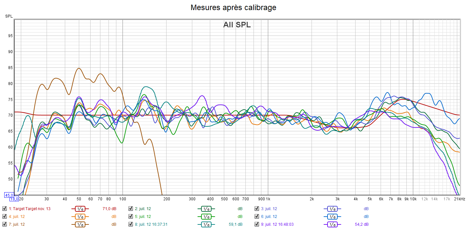467x229 pixels.
Task: Hide trace 7 using its checkbox
Action: (x=5, y=224)
